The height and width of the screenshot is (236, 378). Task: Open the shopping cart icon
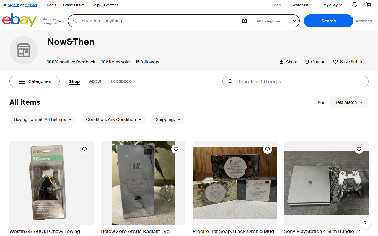click(x=369, y=5)
